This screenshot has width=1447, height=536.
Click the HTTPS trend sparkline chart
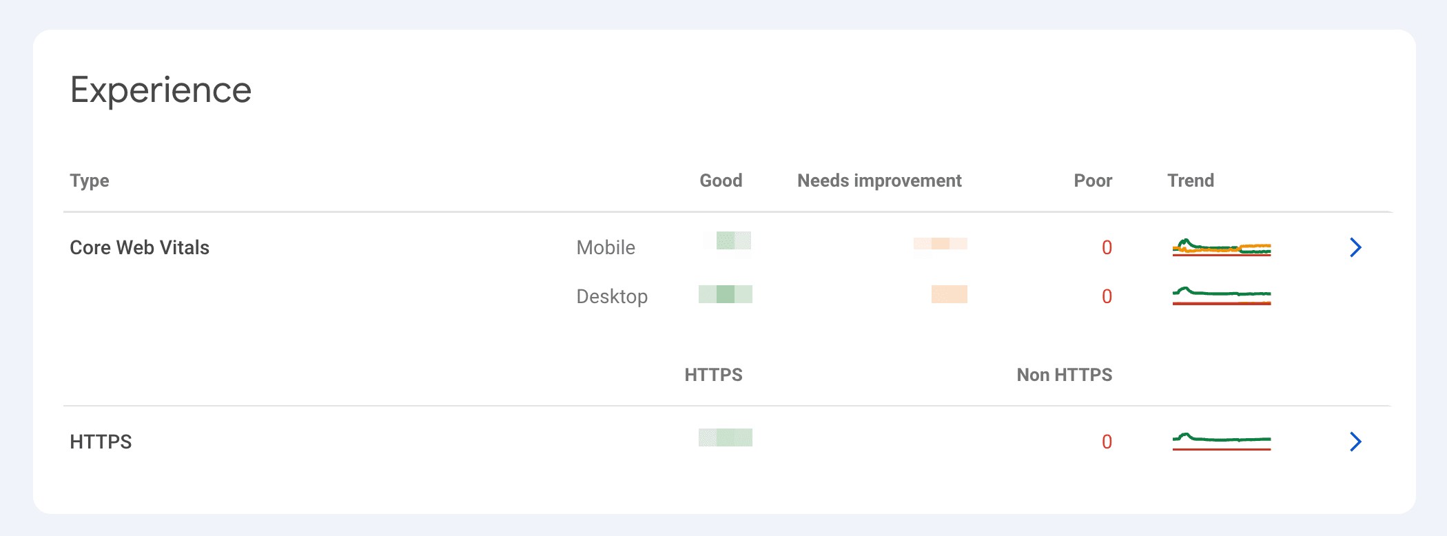click(1221, 441)
